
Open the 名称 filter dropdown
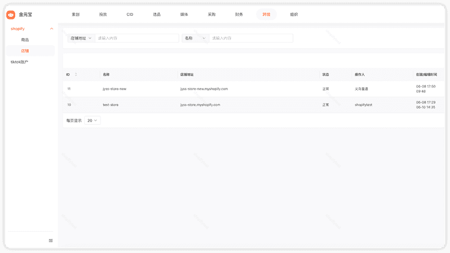coord(196,38)
